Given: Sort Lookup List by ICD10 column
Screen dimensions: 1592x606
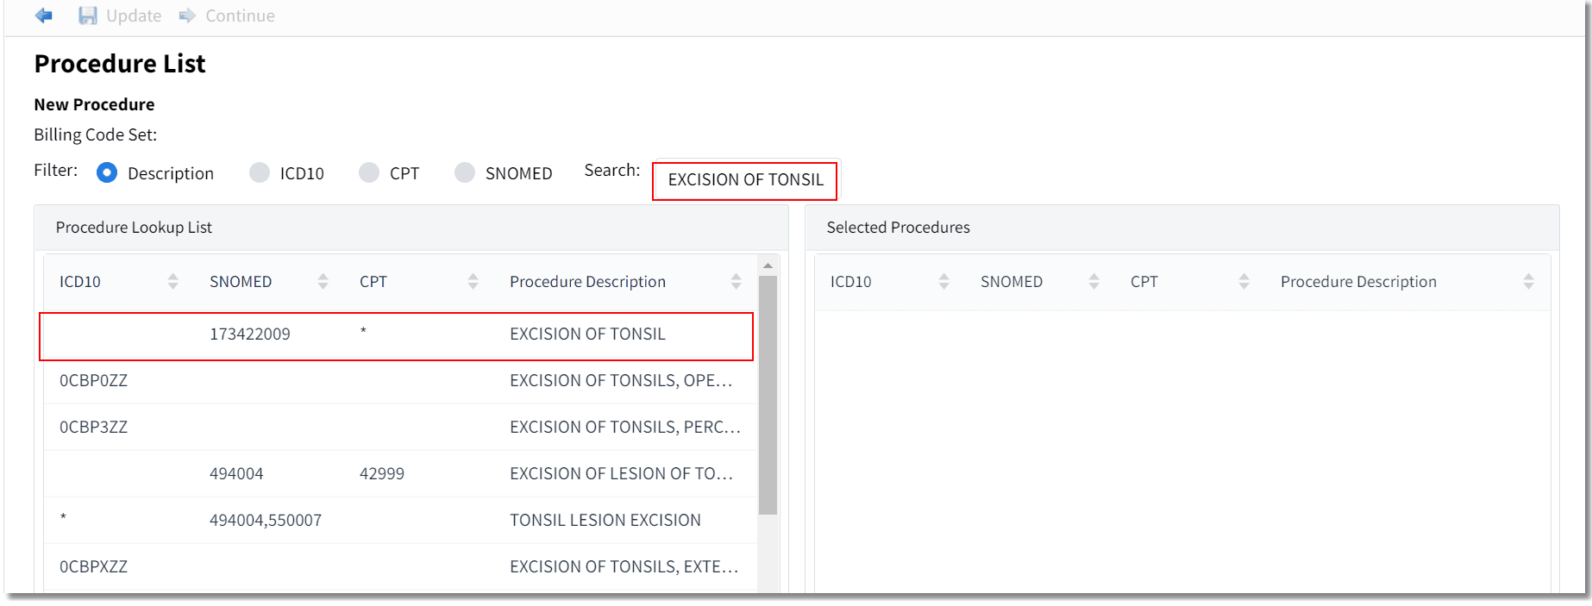Looking at the screenshot, I should coord(172,281).
